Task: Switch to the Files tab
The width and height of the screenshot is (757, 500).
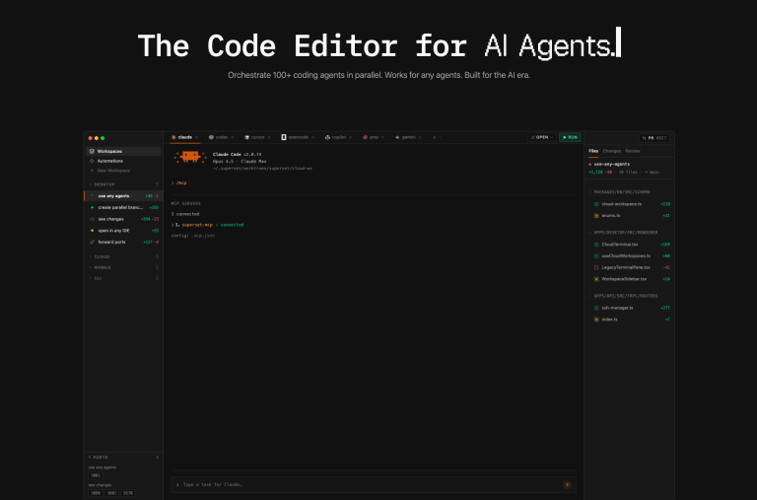Action: [593, 151]
